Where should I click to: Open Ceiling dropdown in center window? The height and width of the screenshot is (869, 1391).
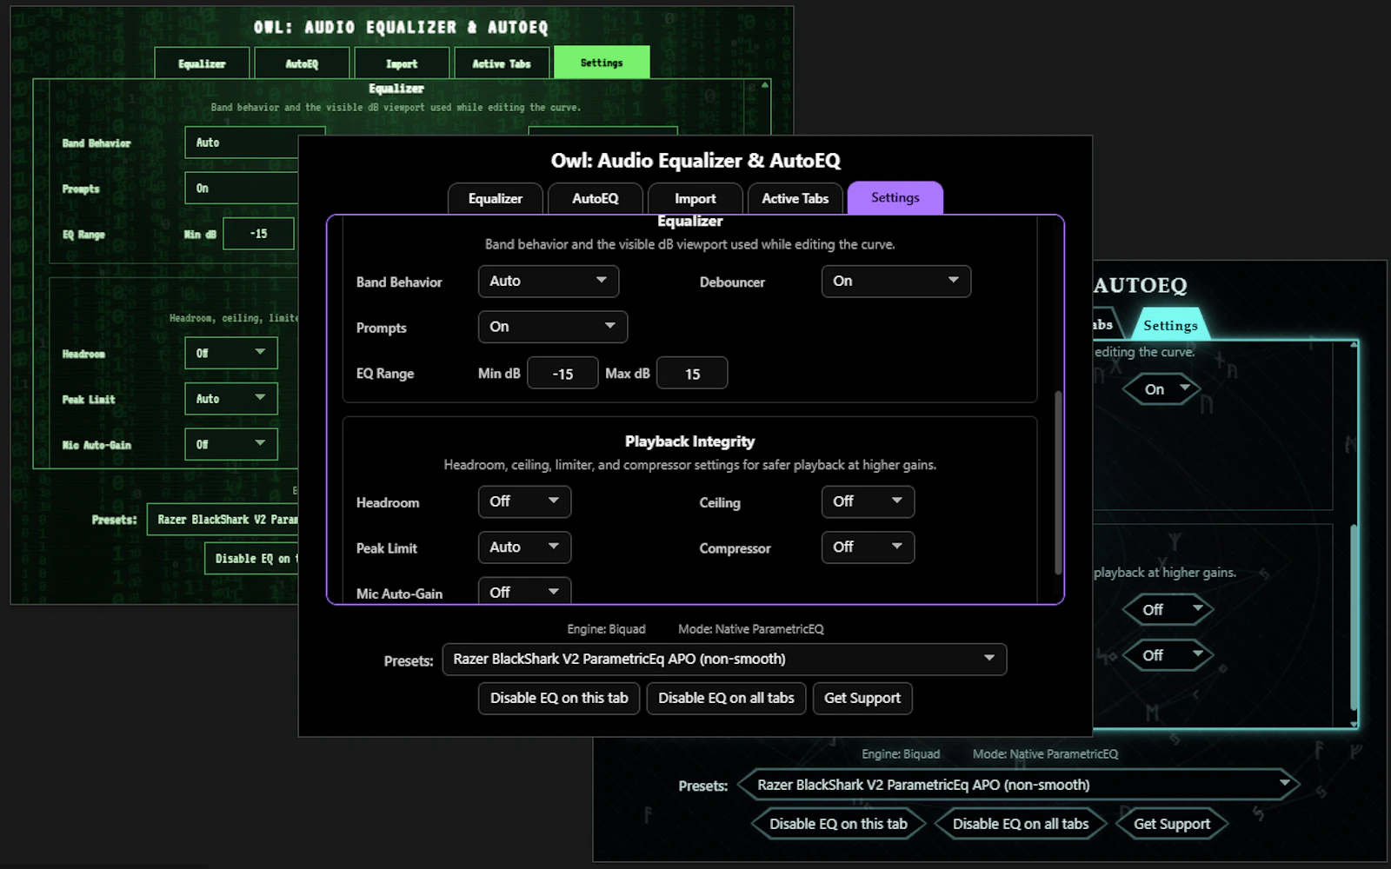[x=868, y=501]
